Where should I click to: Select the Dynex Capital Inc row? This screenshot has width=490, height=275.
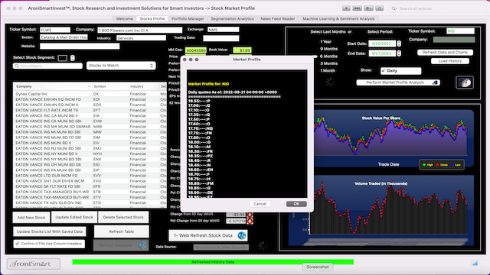pyautogui.click(x=90, y=94)
